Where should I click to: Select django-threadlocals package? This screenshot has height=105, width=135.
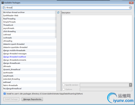coord(30,63)
